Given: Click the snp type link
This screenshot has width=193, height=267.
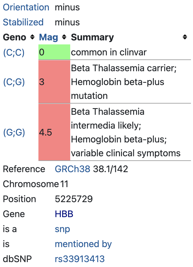Looking at the screenshot, I should pos(62,229).
